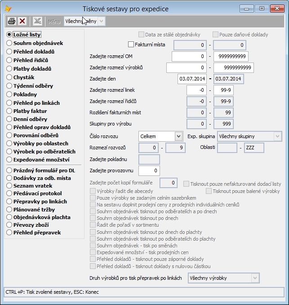Screen dimensions: 289x305
Task: Click the application logo in title bar
Action: point(9,9)
